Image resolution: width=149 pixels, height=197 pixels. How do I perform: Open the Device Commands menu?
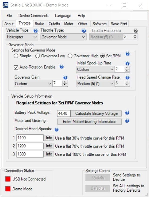tap(34, 16)
